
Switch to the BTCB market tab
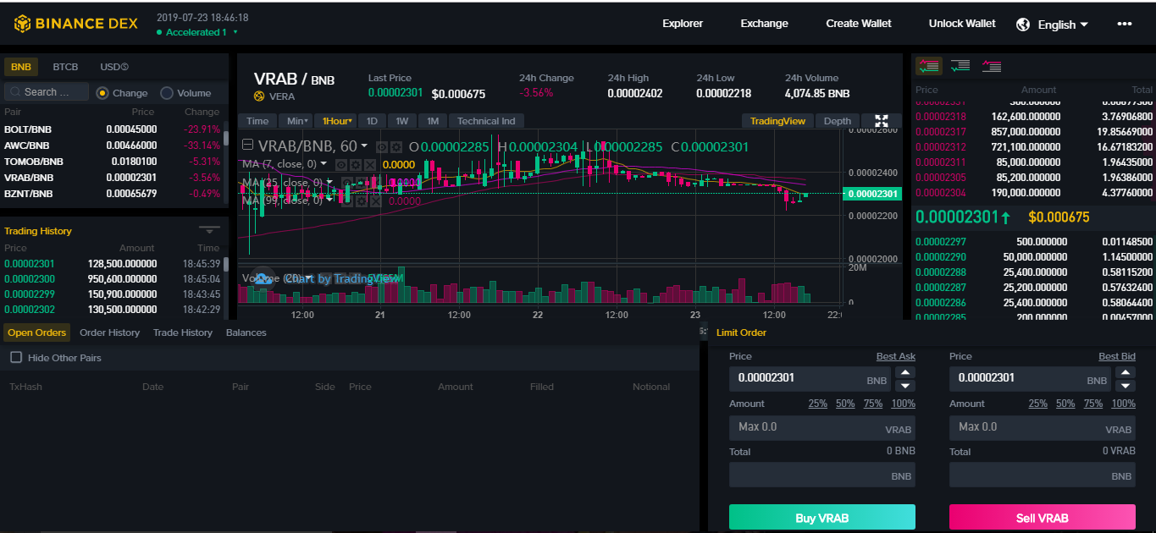point(65,67)
